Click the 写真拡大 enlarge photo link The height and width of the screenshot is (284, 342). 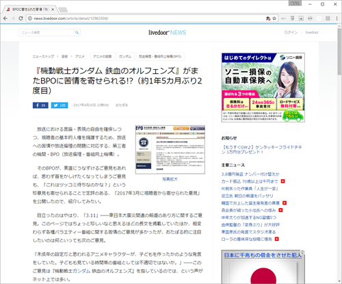[170, 179]
